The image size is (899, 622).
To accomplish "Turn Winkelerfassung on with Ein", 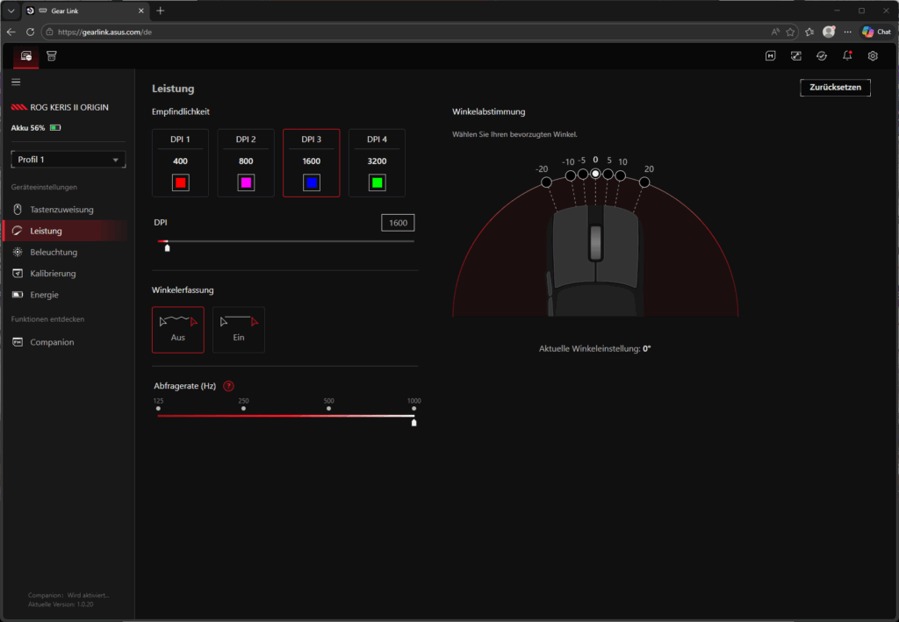I will (239, 329).
